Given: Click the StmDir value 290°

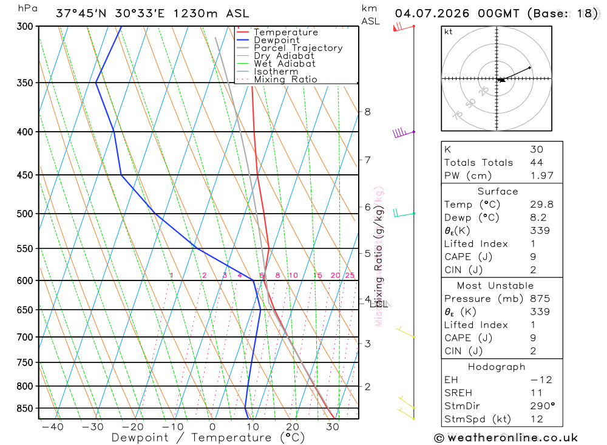Looking at the screenshot, I should point(542,406).
